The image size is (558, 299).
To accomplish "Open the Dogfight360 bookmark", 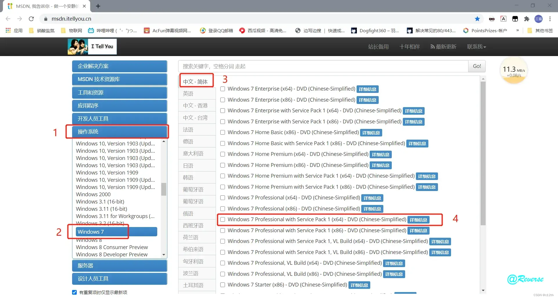I will pos(375,30).
